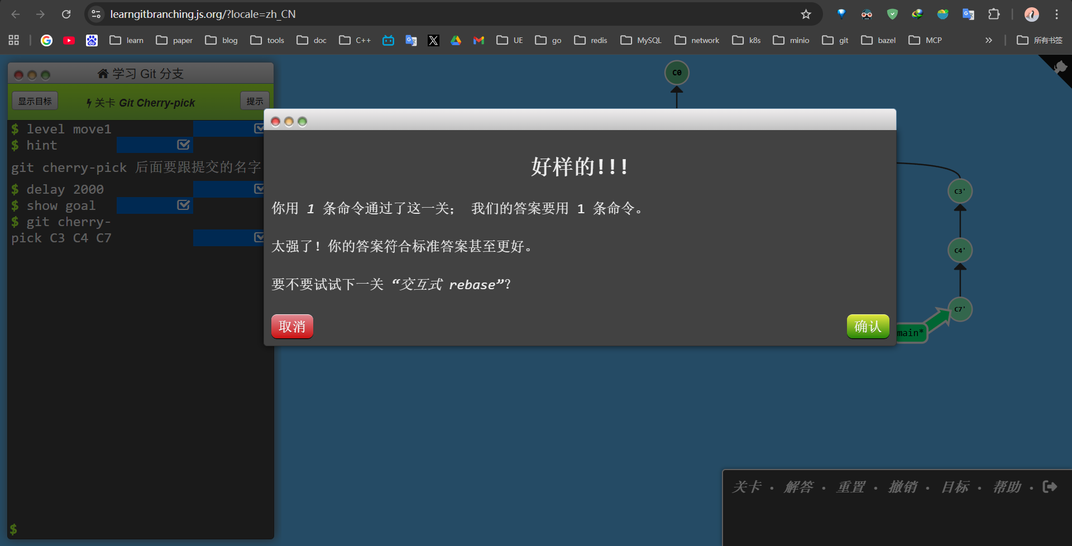Click the 显示目标 show goal button
The height and width of the screenshot is (546, 1072).
[x=35, y=101]
